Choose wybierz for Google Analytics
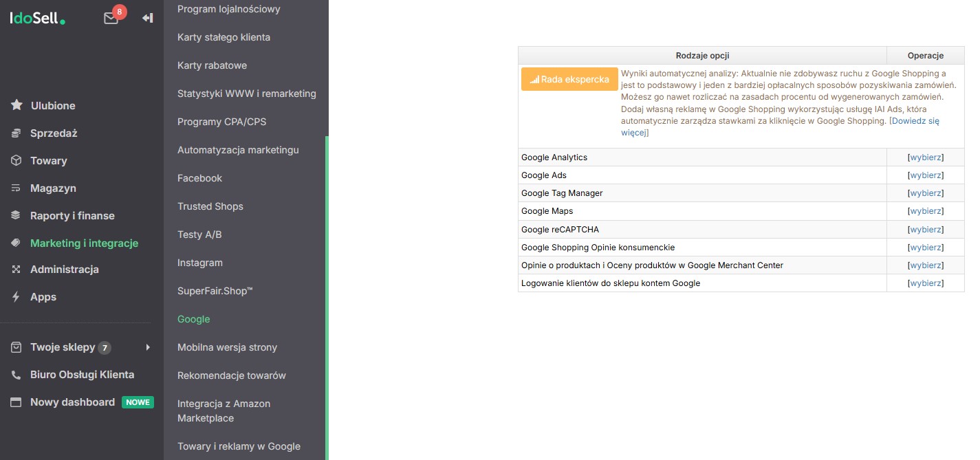The image size is (980, 460). point(926,157)
